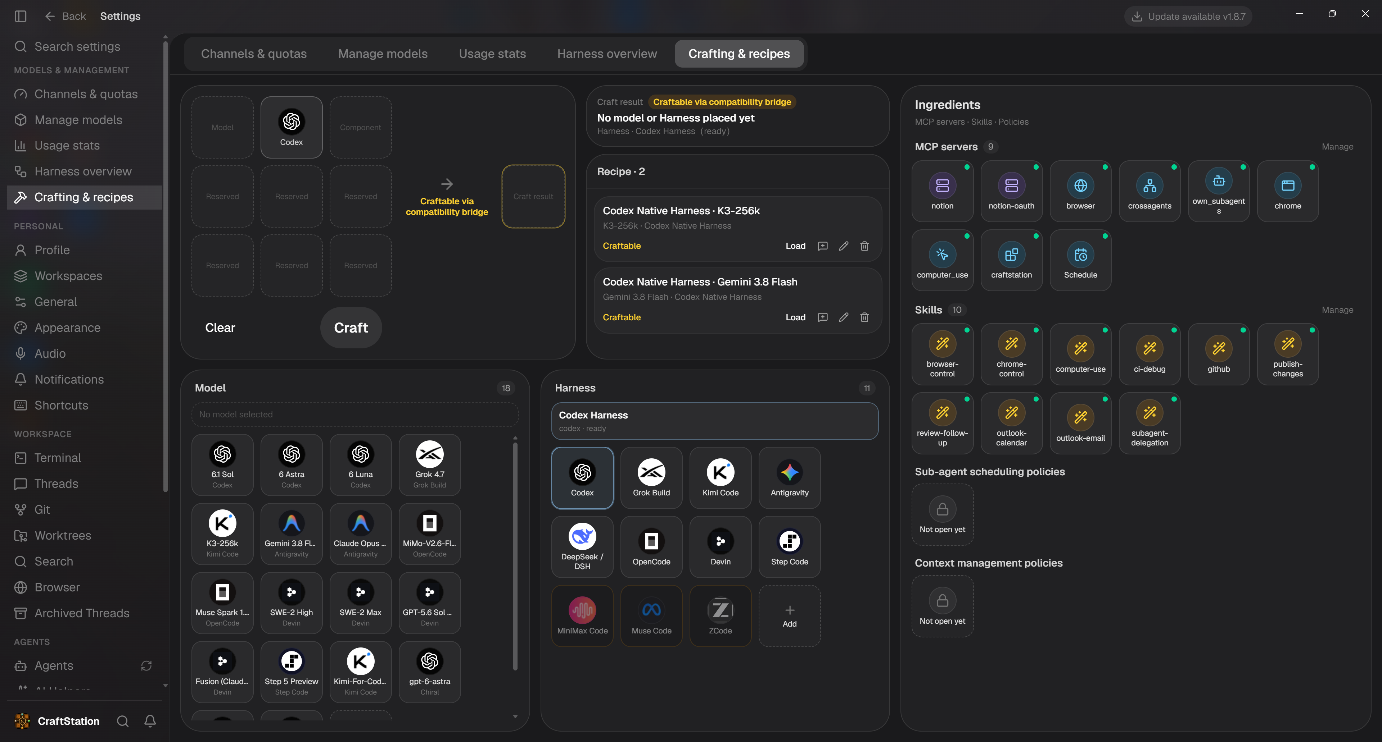Choose the Claude Opus model card

pos(360,533)
